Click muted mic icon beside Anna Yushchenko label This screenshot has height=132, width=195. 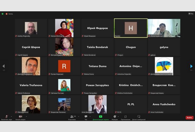[x=149, y=112]
